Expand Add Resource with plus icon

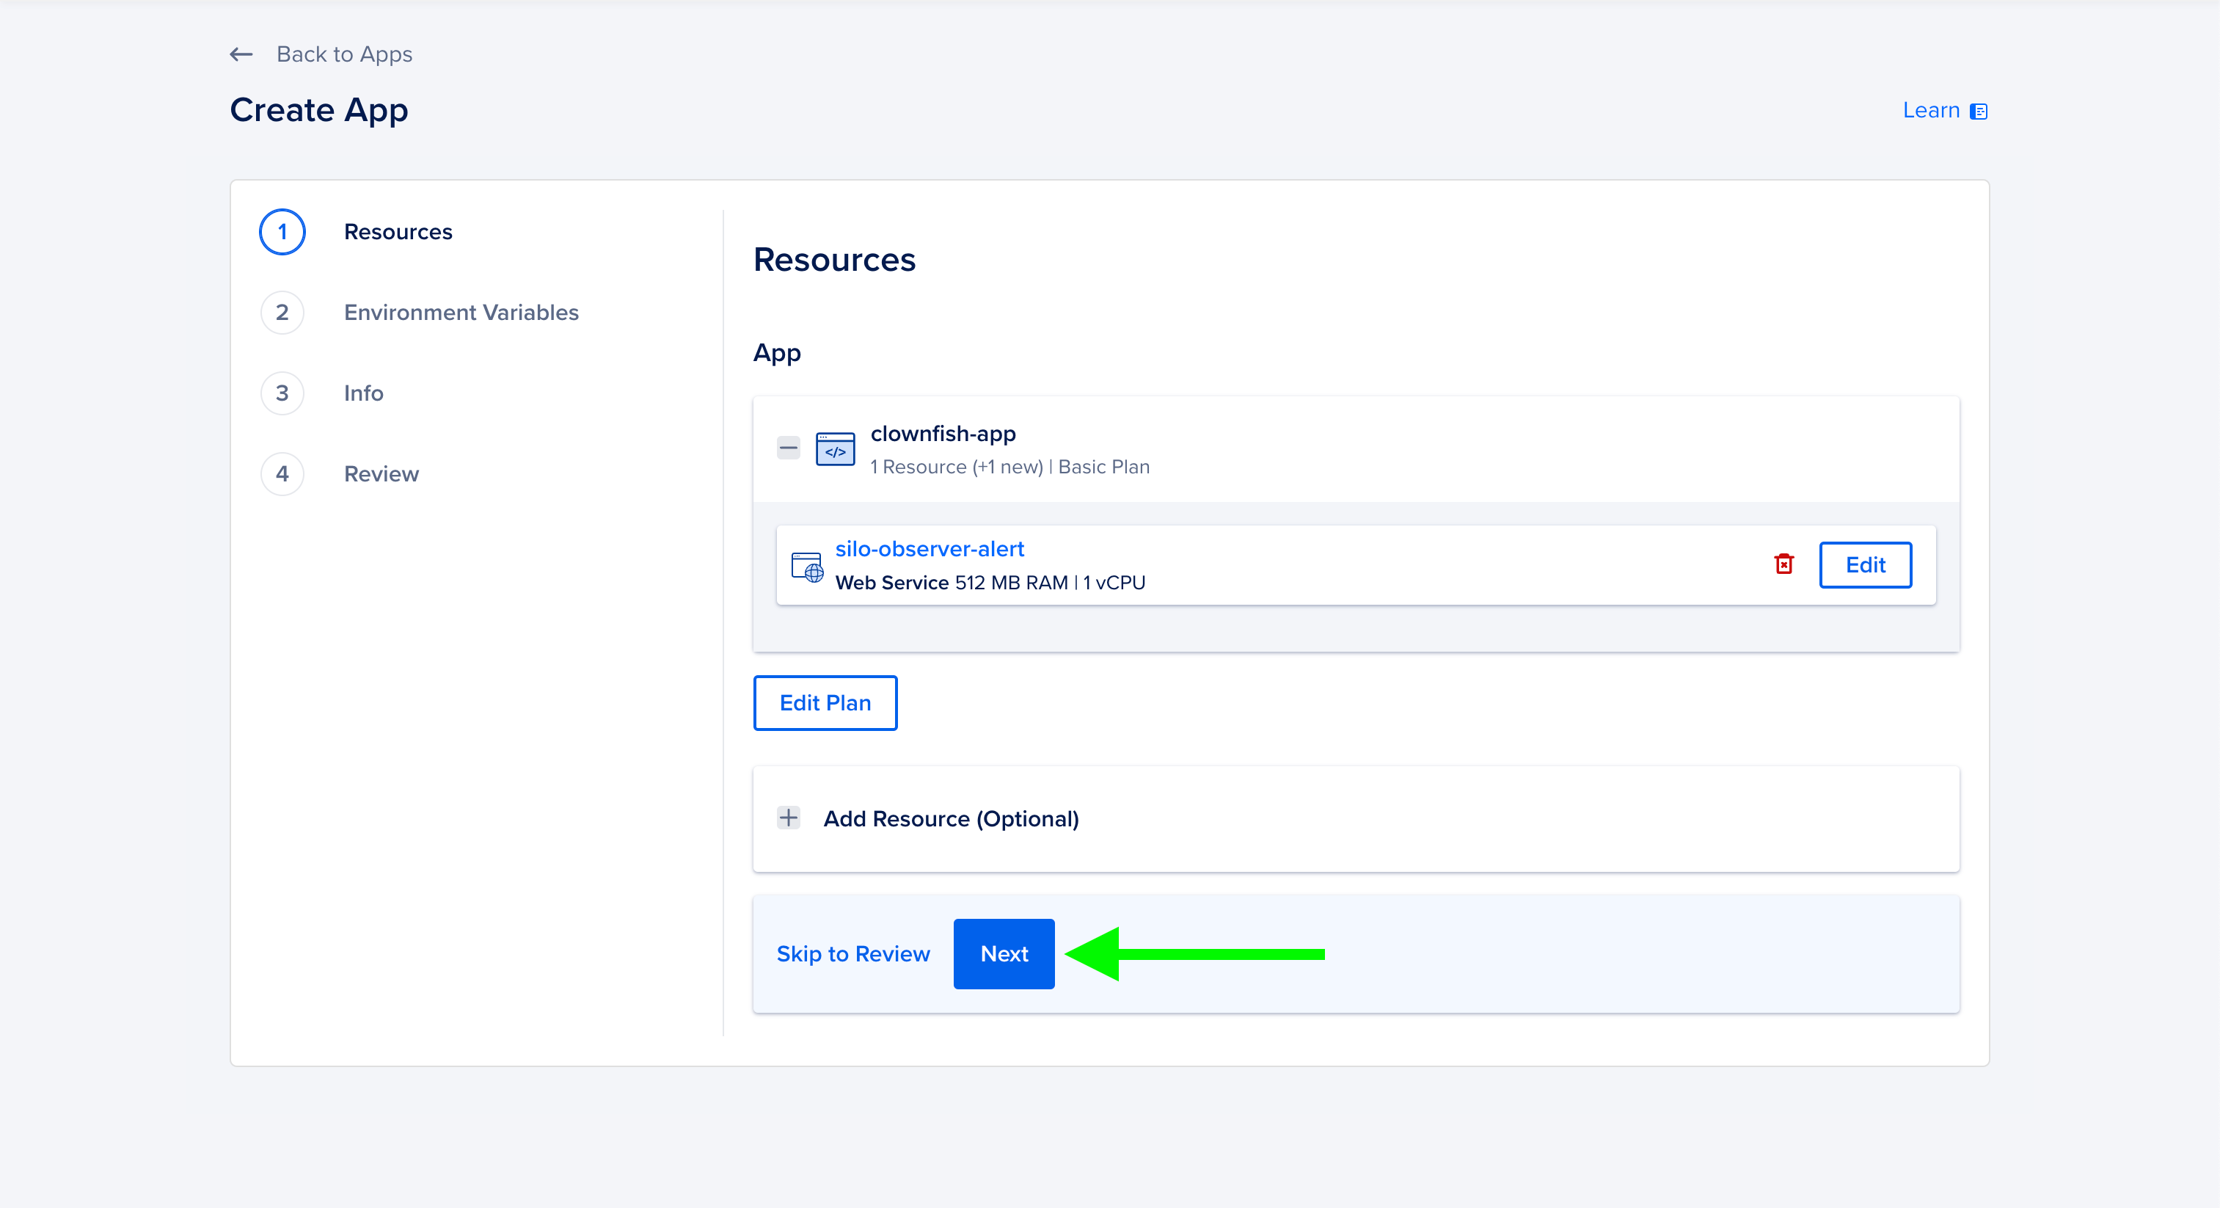[x=789, y=818]
